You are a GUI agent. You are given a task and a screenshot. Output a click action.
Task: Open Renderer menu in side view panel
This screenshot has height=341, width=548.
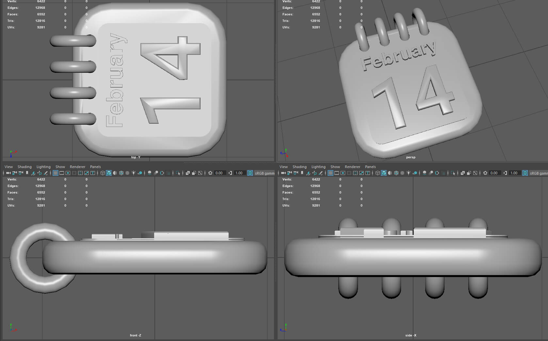(x=352, y=167)
